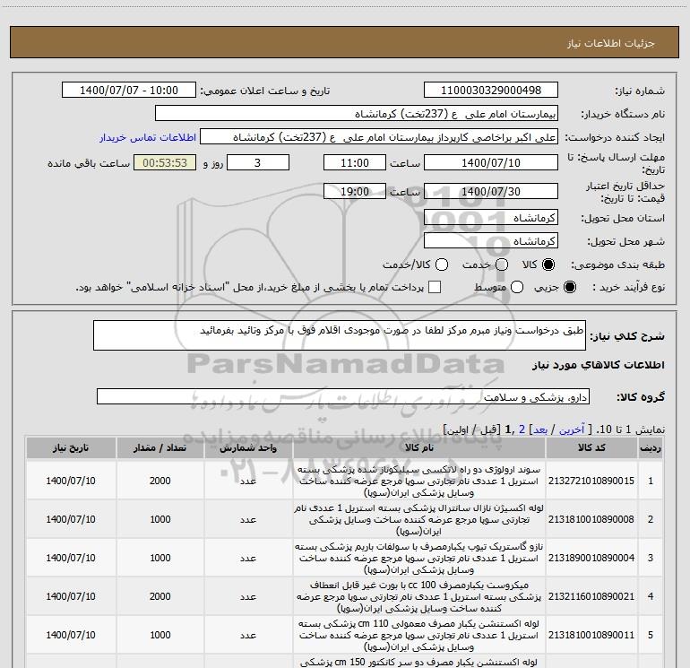The image size is (690, 668).
Task: Click row 5 item name لوله اکستنشن 110 cm
Action: [x=419, y=635]
